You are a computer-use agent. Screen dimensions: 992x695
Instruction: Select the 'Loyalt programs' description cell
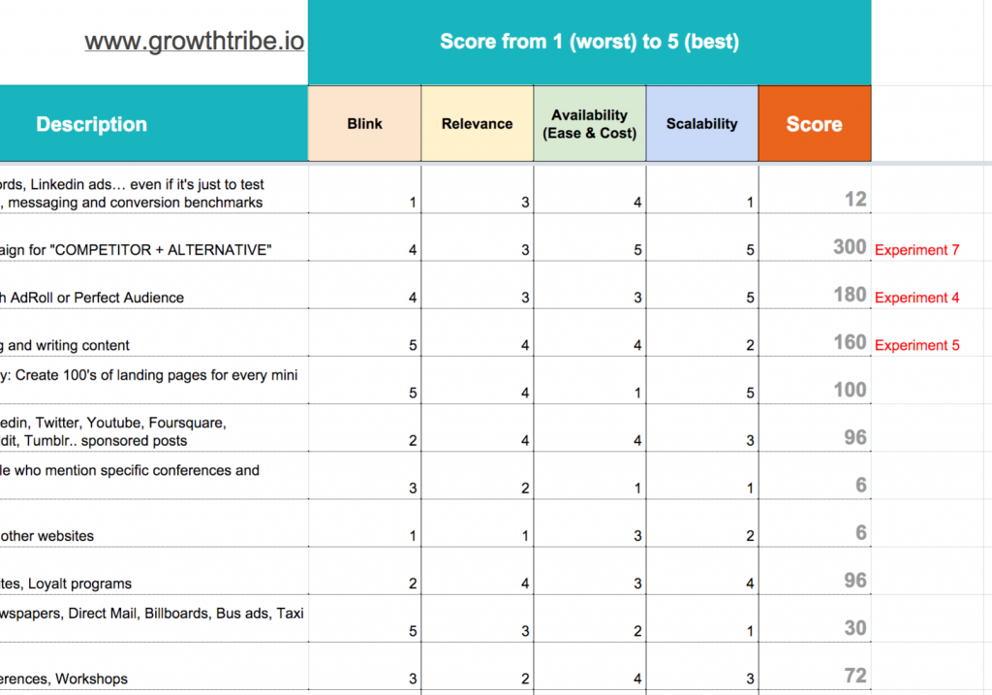154,571
